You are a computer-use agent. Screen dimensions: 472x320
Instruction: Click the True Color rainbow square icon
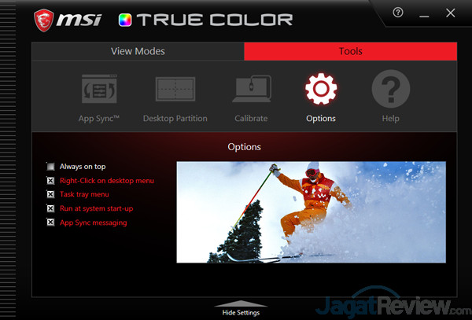click(x=125, y=20)
